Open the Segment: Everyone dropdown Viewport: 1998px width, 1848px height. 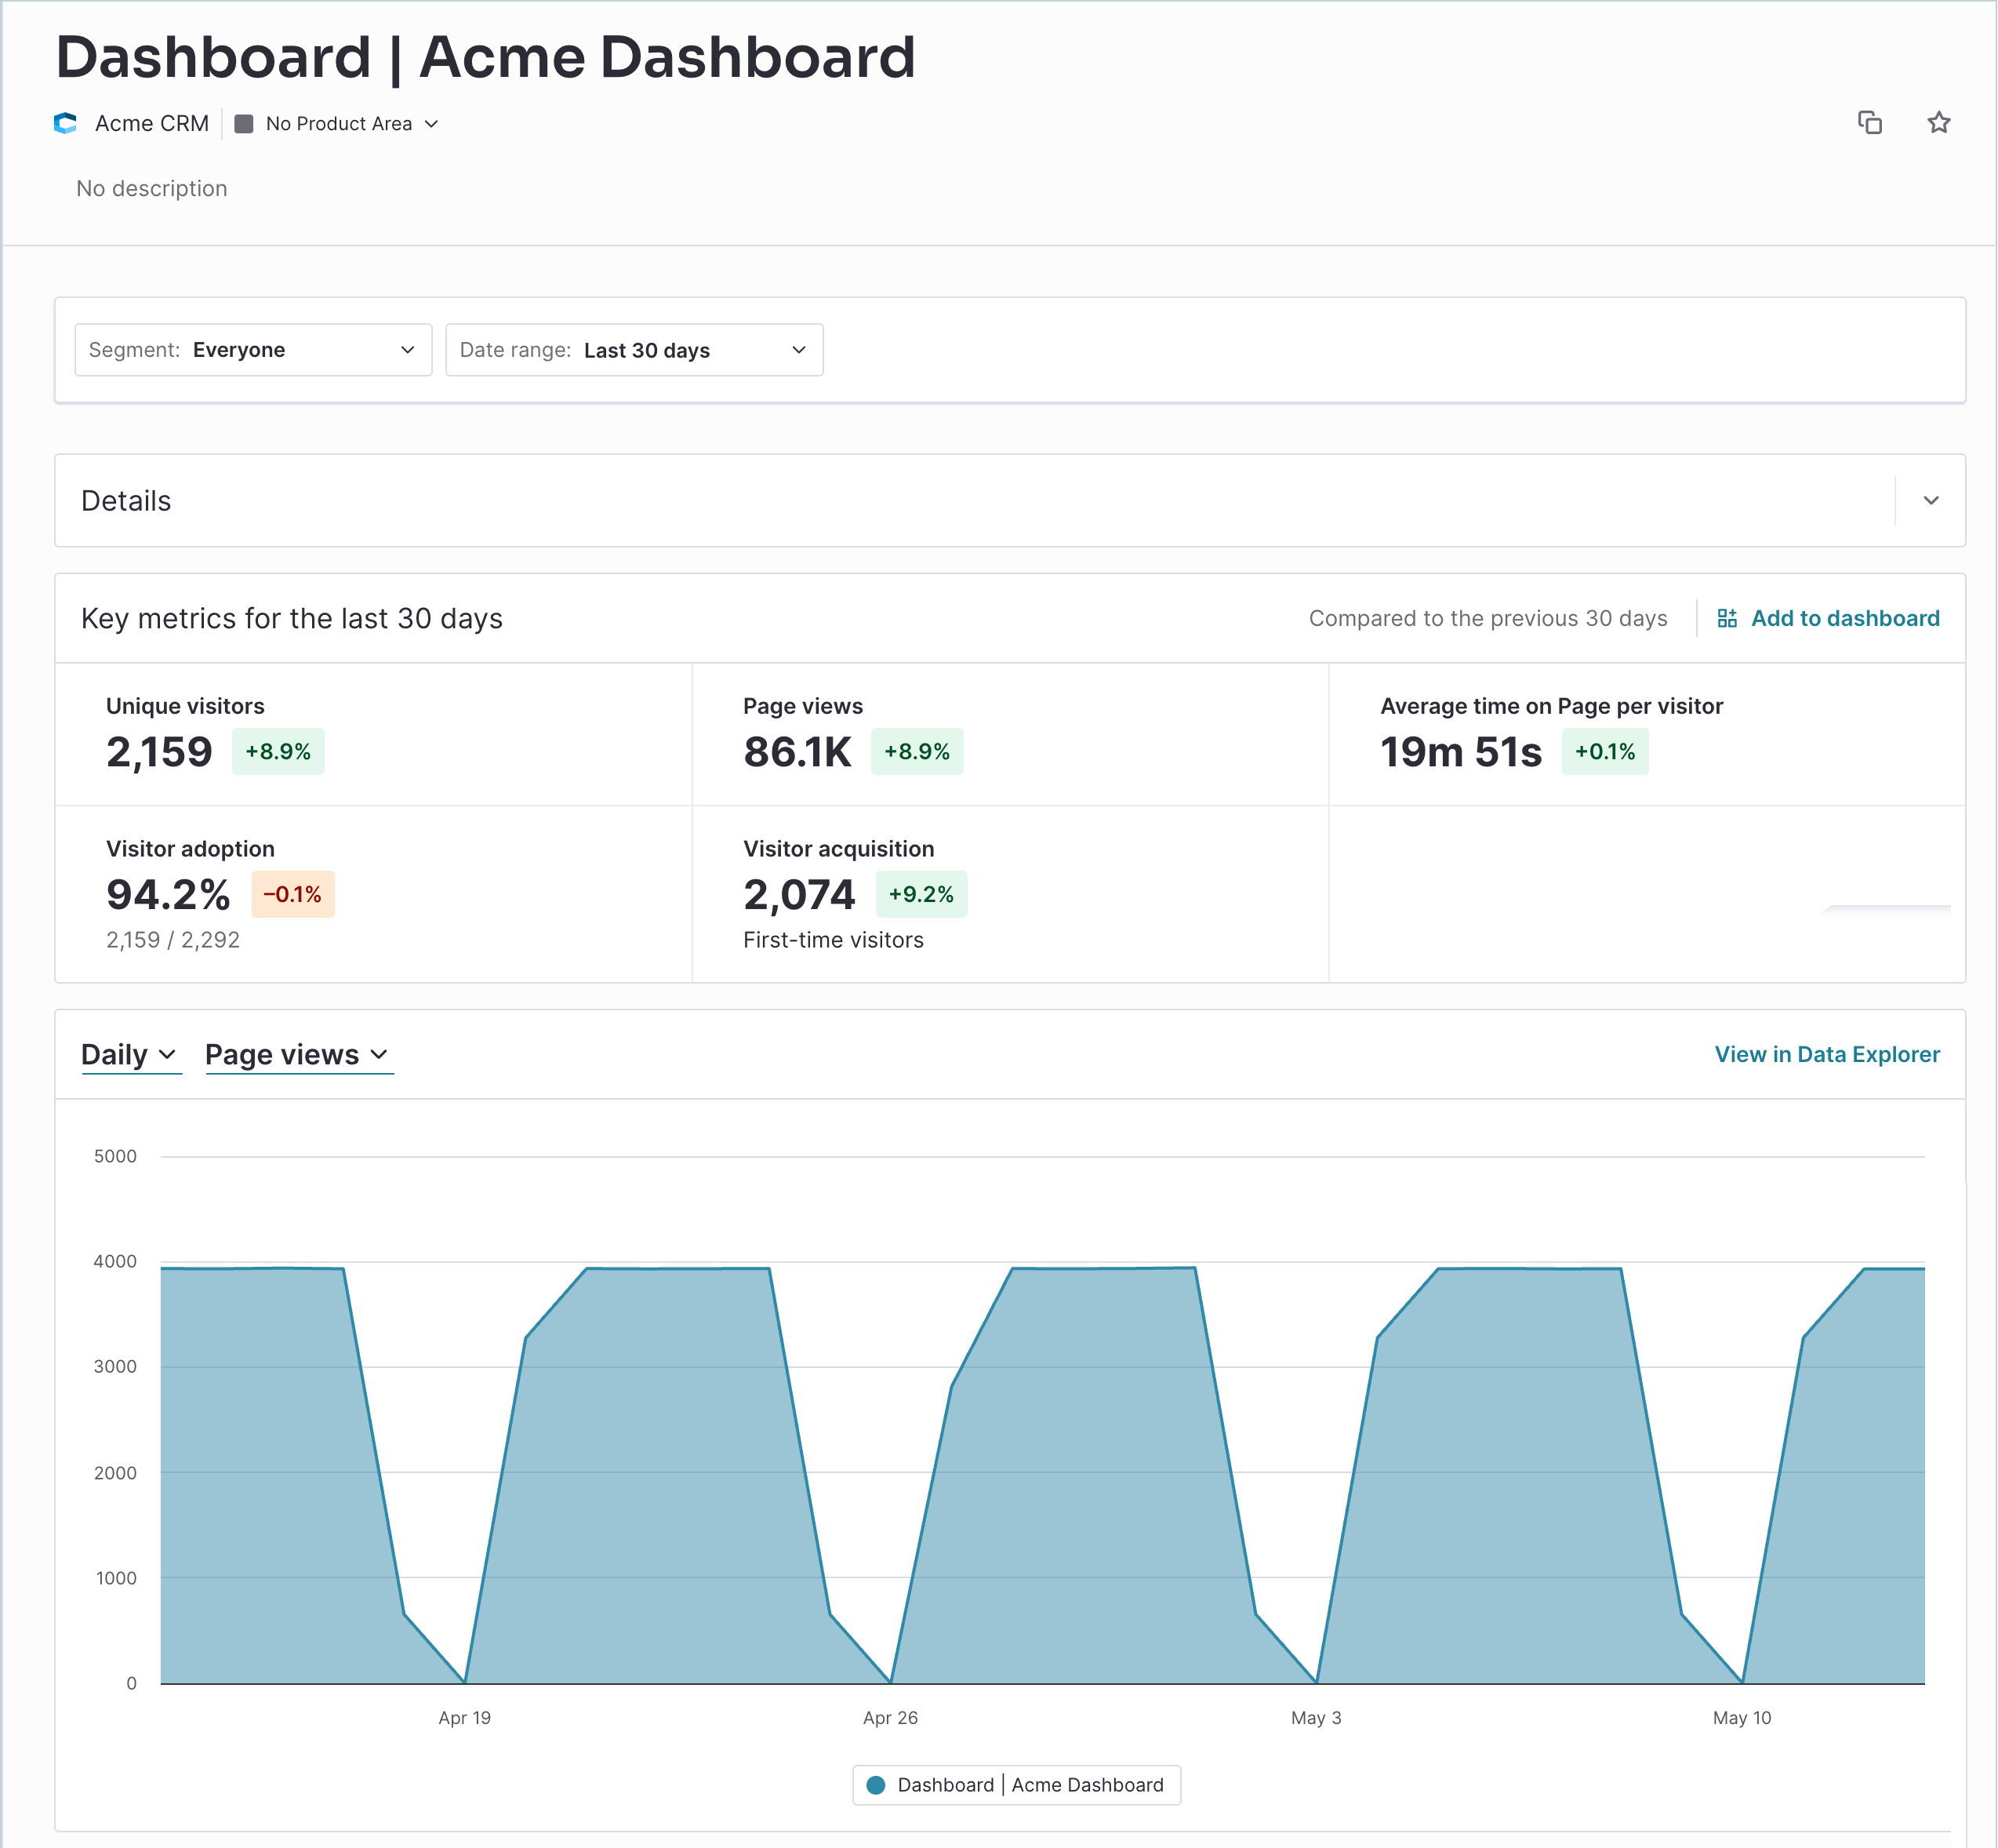point(252,350)
